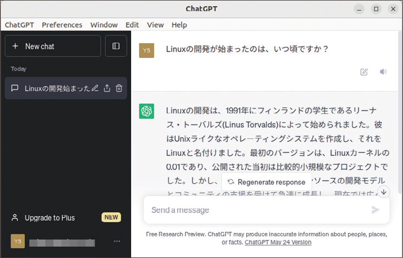The image size is (403, 258).
Task: Open the Window menu
Action: point(104,25)
